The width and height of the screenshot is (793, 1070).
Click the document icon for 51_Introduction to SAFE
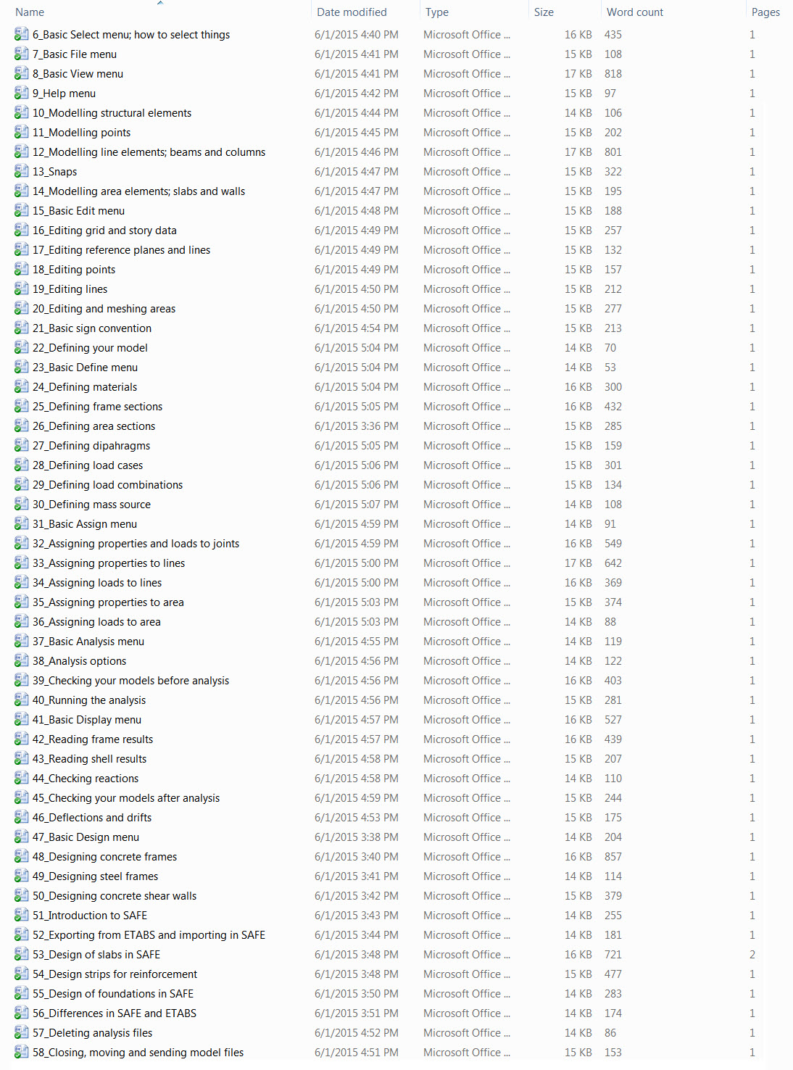(22, 915)
